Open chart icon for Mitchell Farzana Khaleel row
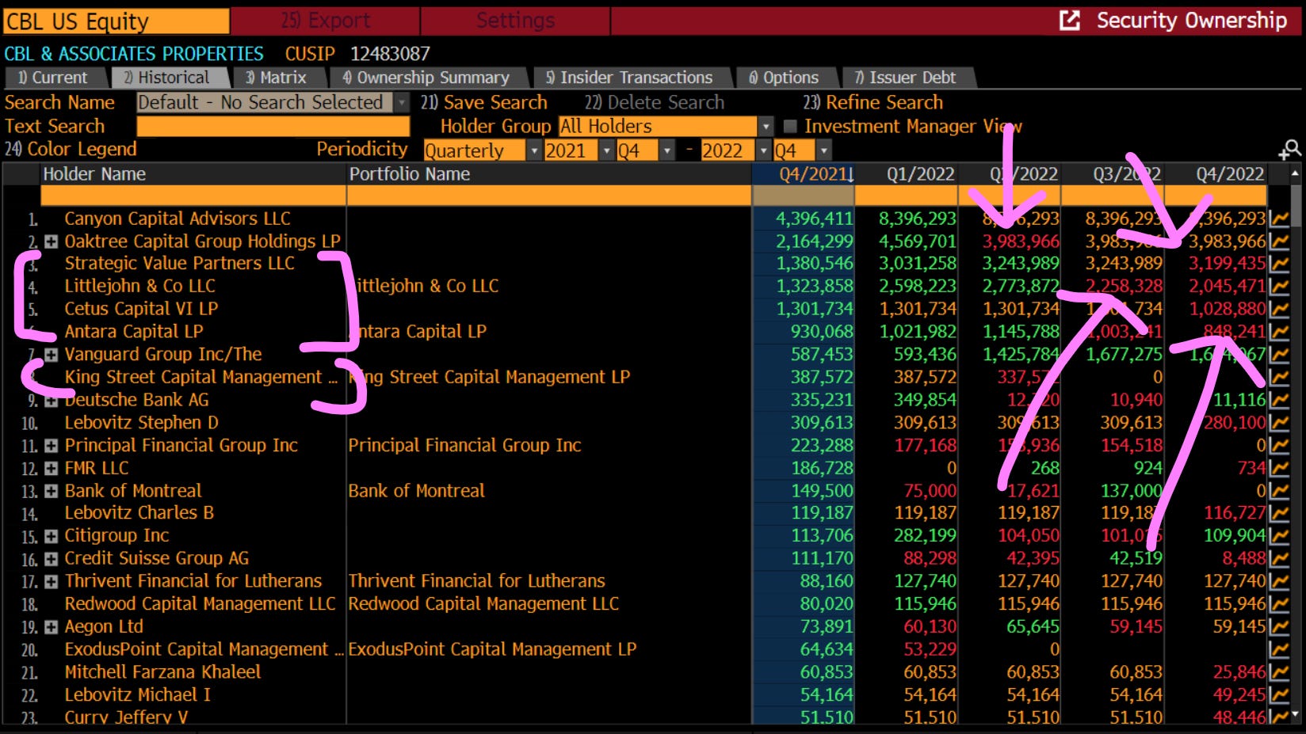The width and height of the screenshot is (1306, 734). 1278,672
